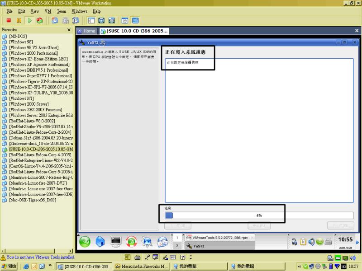Click the Take Snapshot toolbar icon
This screenshot has height=271, width=362.
click(x=55, y=20)
